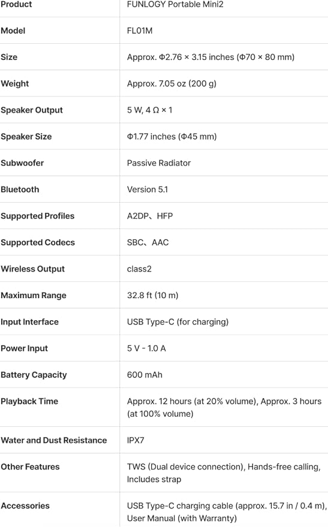Select the Model value FL01M

tap(140, 31)
